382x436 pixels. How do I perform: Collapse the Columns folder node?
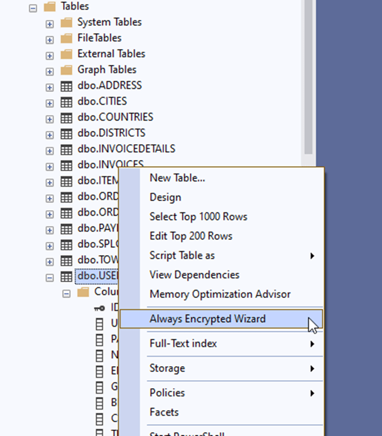[66, 292]
